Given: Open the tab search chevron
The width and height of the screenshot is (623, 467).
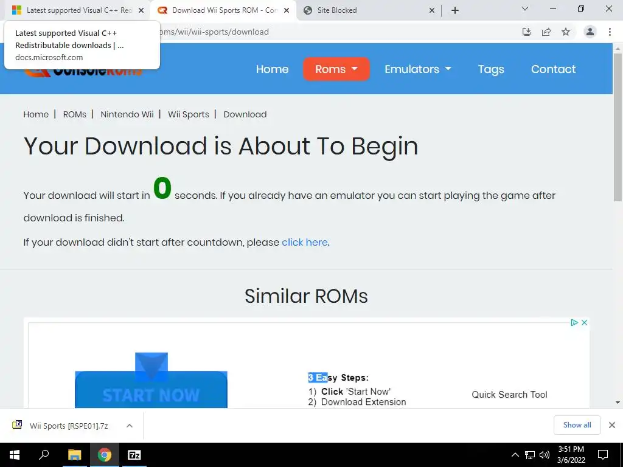Looking at the screenshot, I should pyautogui.click(x=525, y=9).
